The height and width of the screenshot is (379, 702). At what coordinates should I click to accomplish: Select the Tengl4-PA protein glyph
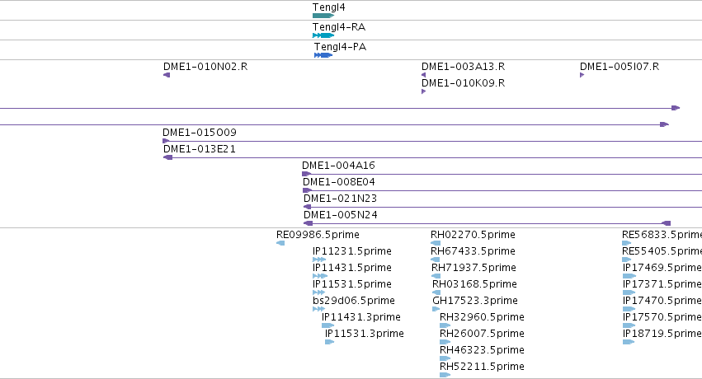[x=323, y=55]
